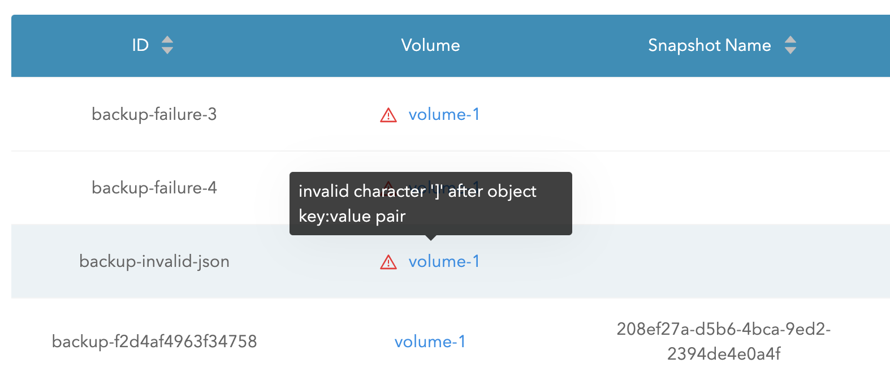The image size is (890, 380).
Task: Click the descending sort arrow on Snapshot Name
Action: [x=791, y=50]
